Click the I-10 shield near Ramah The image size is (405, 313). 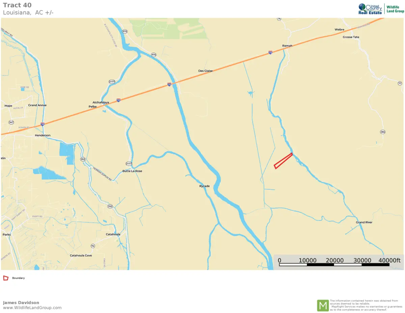click(x=270, y=53)
